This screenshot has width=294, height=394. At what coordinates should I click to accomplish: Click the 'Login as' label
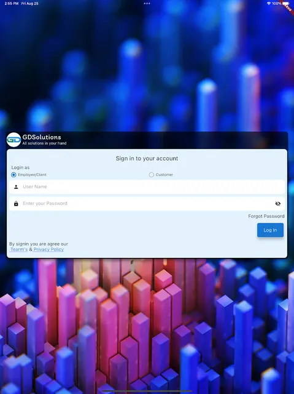pos(20,167)
